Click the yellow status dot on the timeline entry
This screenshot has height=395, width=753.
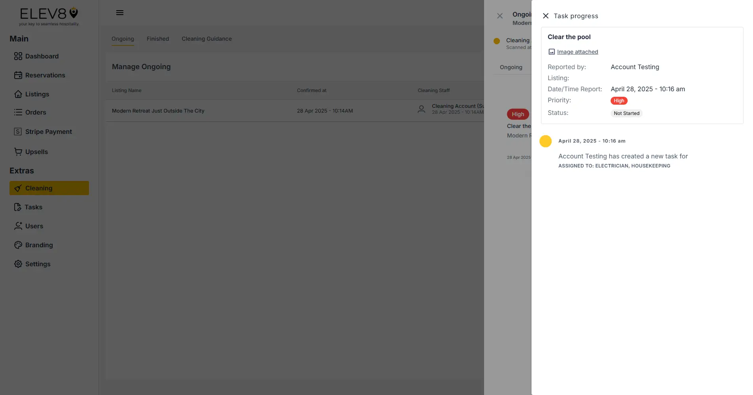coord(546,141)
